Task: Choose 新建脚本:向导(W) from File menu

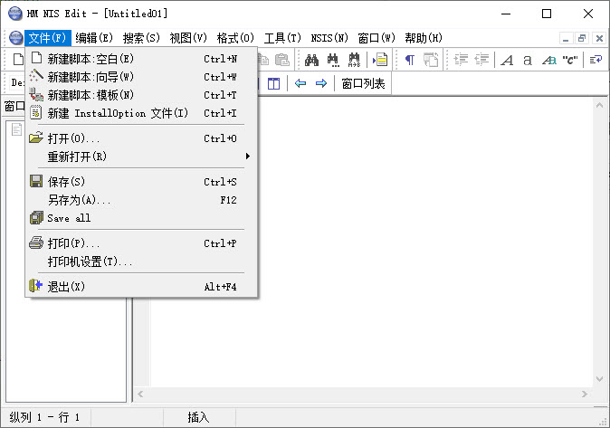Action: (x=91, y=77)
